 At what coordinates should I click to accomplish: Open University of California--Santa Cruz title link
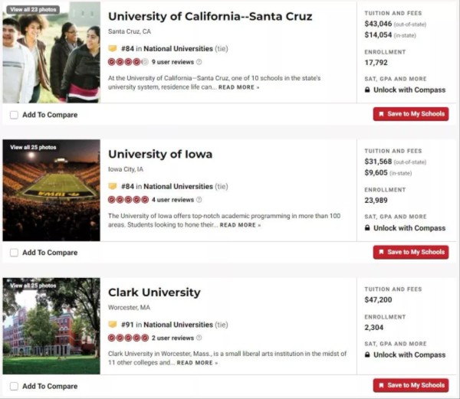[x=210, y=16]
